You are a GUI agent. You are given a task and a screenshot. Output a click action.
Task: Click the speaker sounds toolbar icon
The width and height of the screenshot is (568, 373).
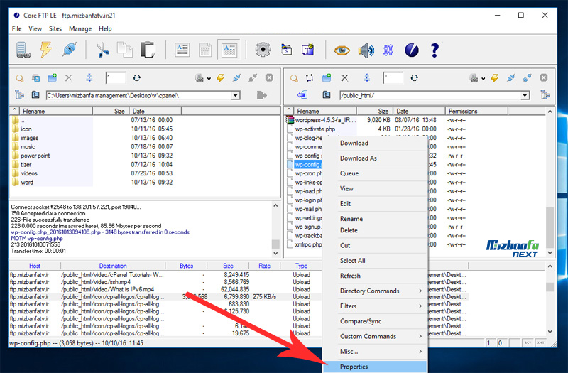pyautogui.click(x=366, y=50)
